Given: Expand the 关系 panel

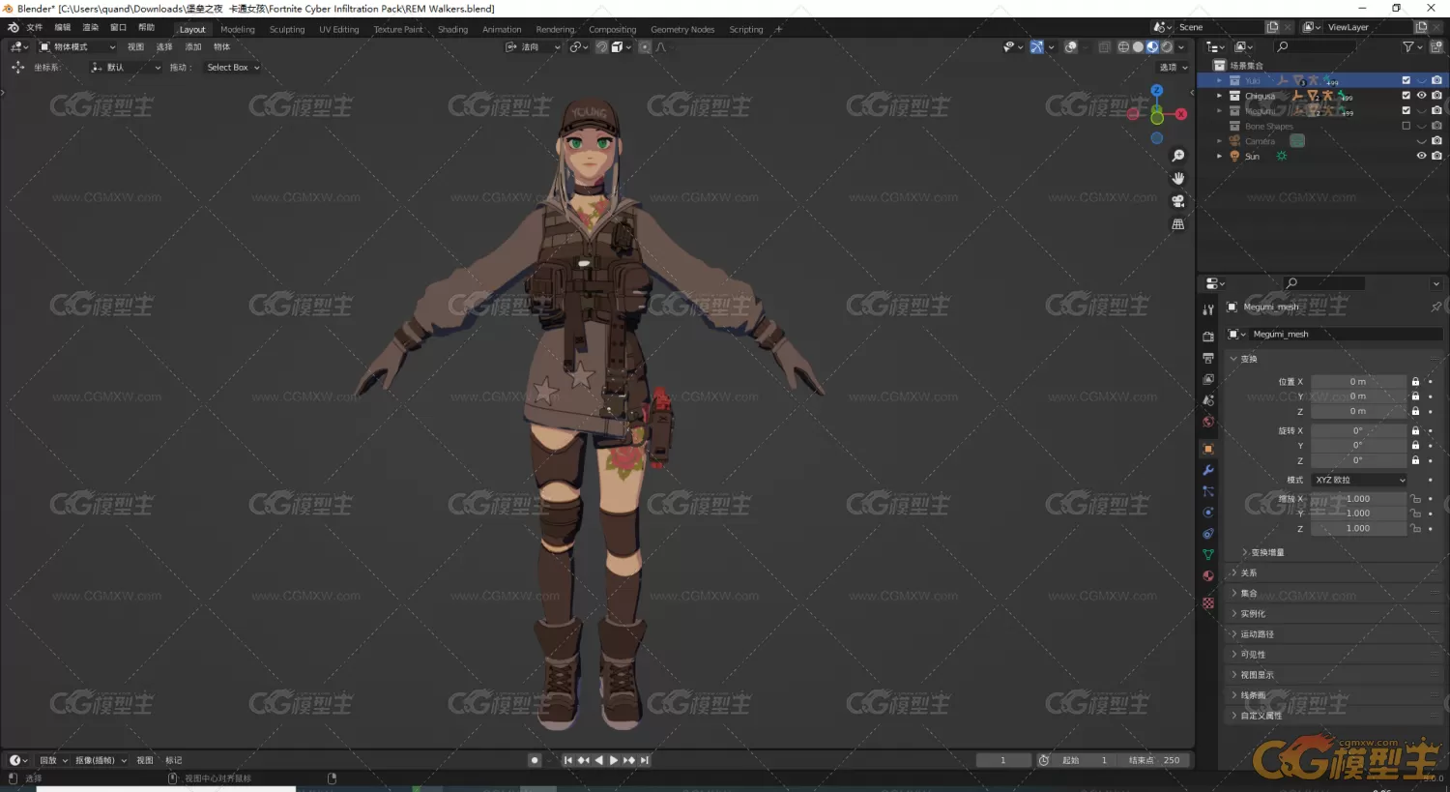Looking at the screenshot, I should [1334, 572].
